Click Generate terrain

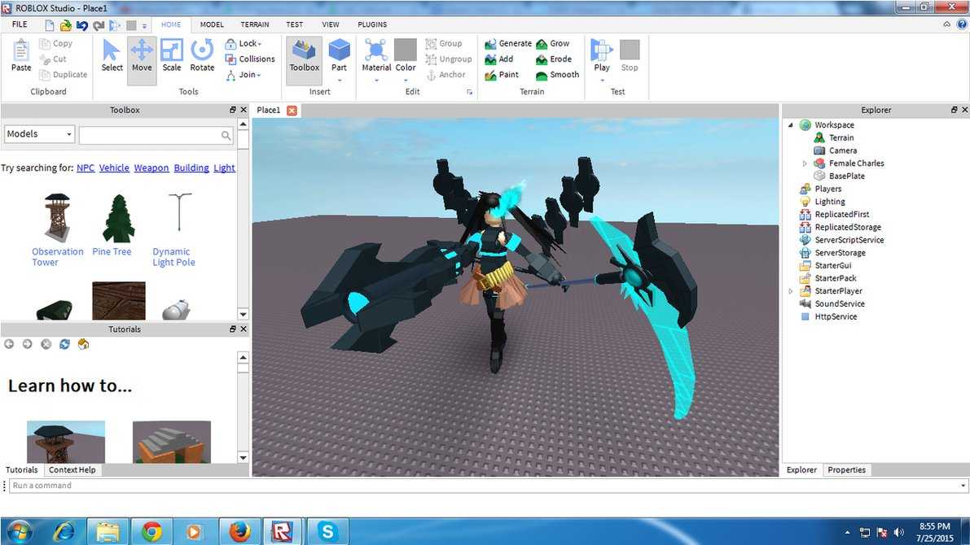click(508, 43)
